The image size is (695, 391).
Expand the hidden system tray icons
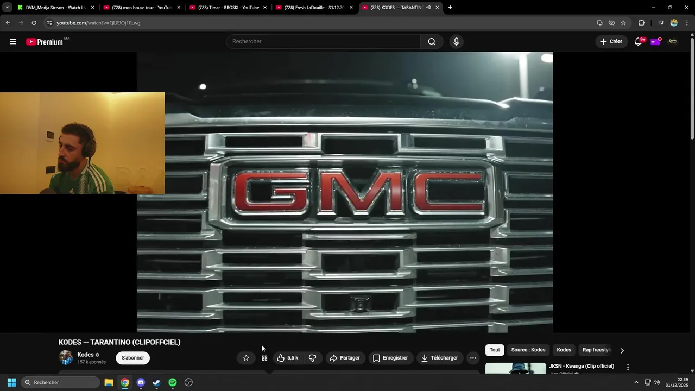pyautogui.click(x=636, y=382)
